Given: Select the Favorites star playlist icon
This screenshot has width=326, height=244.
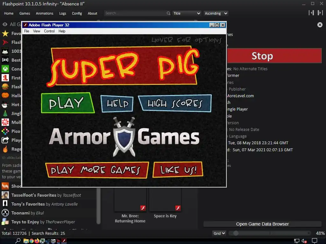Looking at the screenshot, I should 5,33.
